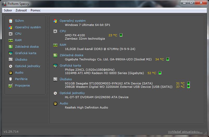Click the green temperature indicator next to 23 °C
The width and height of the screenshot is (209, 137).
tap(121, 35)
